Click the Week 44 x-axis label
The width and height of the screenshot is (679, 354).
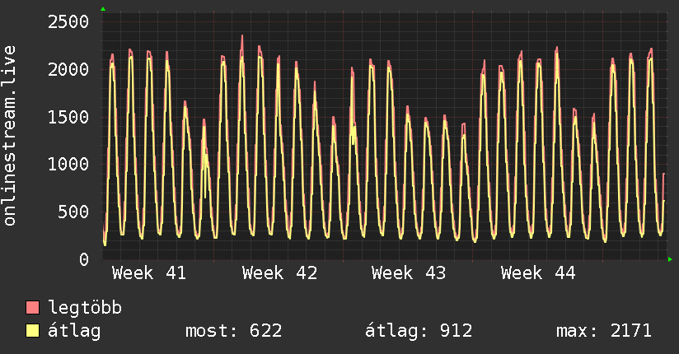(x=539, y=273)
